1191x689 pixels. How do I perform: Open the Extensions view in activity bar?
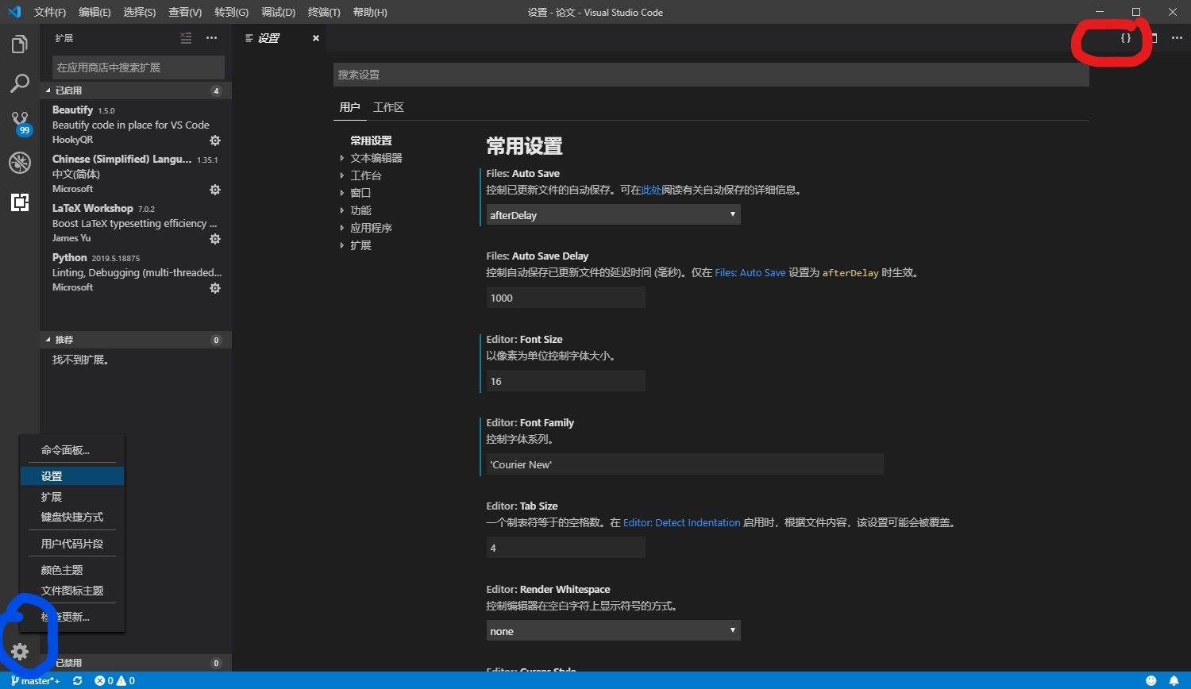(20, 202)
